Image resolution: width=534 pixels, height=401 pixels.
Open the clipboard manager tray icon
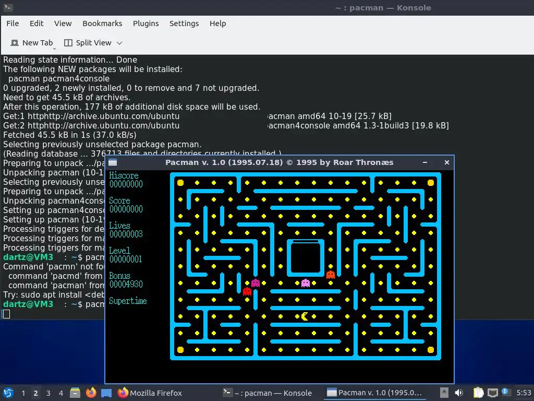point(478,393)
